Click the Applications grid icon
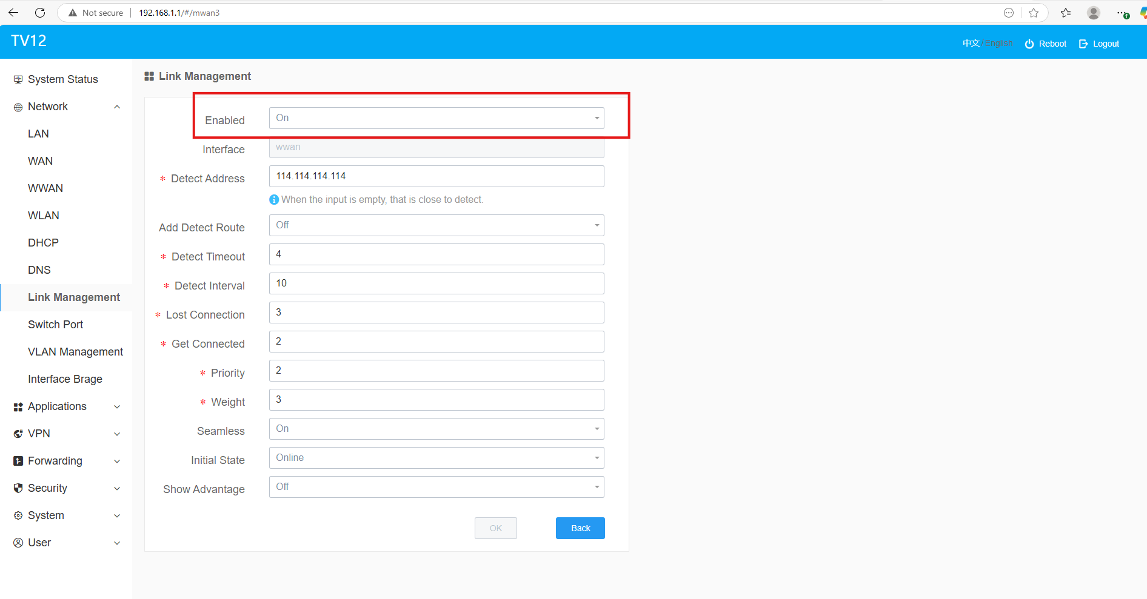 point(18,407)
